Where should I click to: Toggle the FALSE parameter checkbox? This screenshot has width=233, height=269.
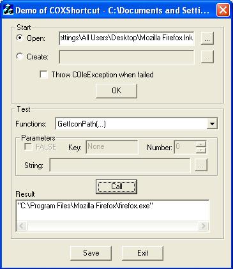[29, 147]
